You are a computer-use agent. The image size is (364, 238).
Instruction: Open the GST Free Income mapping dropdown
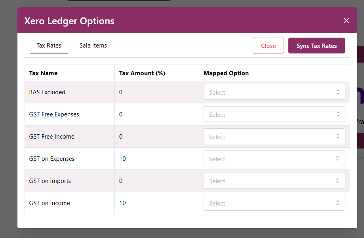coord(274,137)
